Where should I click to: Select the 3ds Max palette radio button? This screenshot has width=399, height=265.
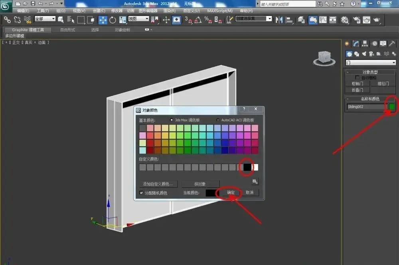[x=171, y=120]
